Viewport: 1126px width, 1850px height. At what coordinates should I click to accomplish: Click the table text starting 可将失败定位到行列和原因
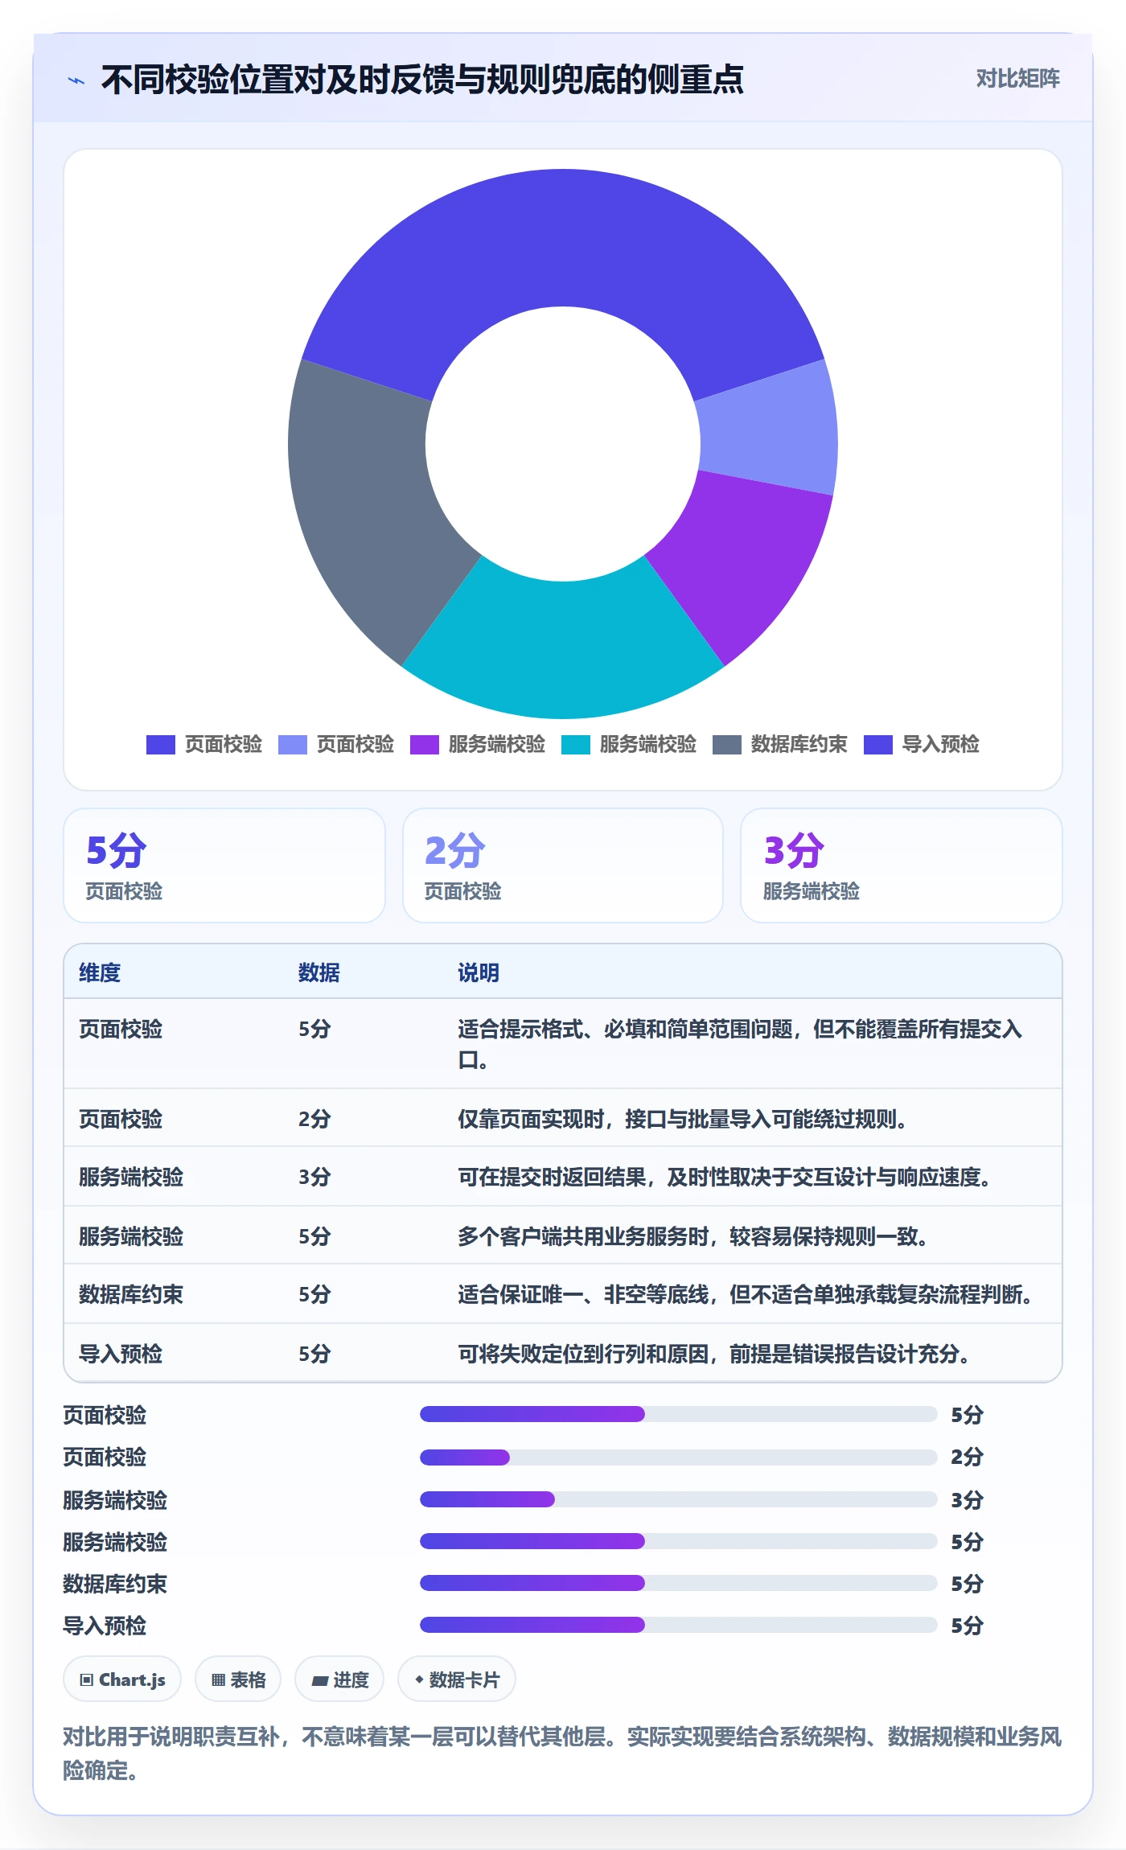(714, 1354)
